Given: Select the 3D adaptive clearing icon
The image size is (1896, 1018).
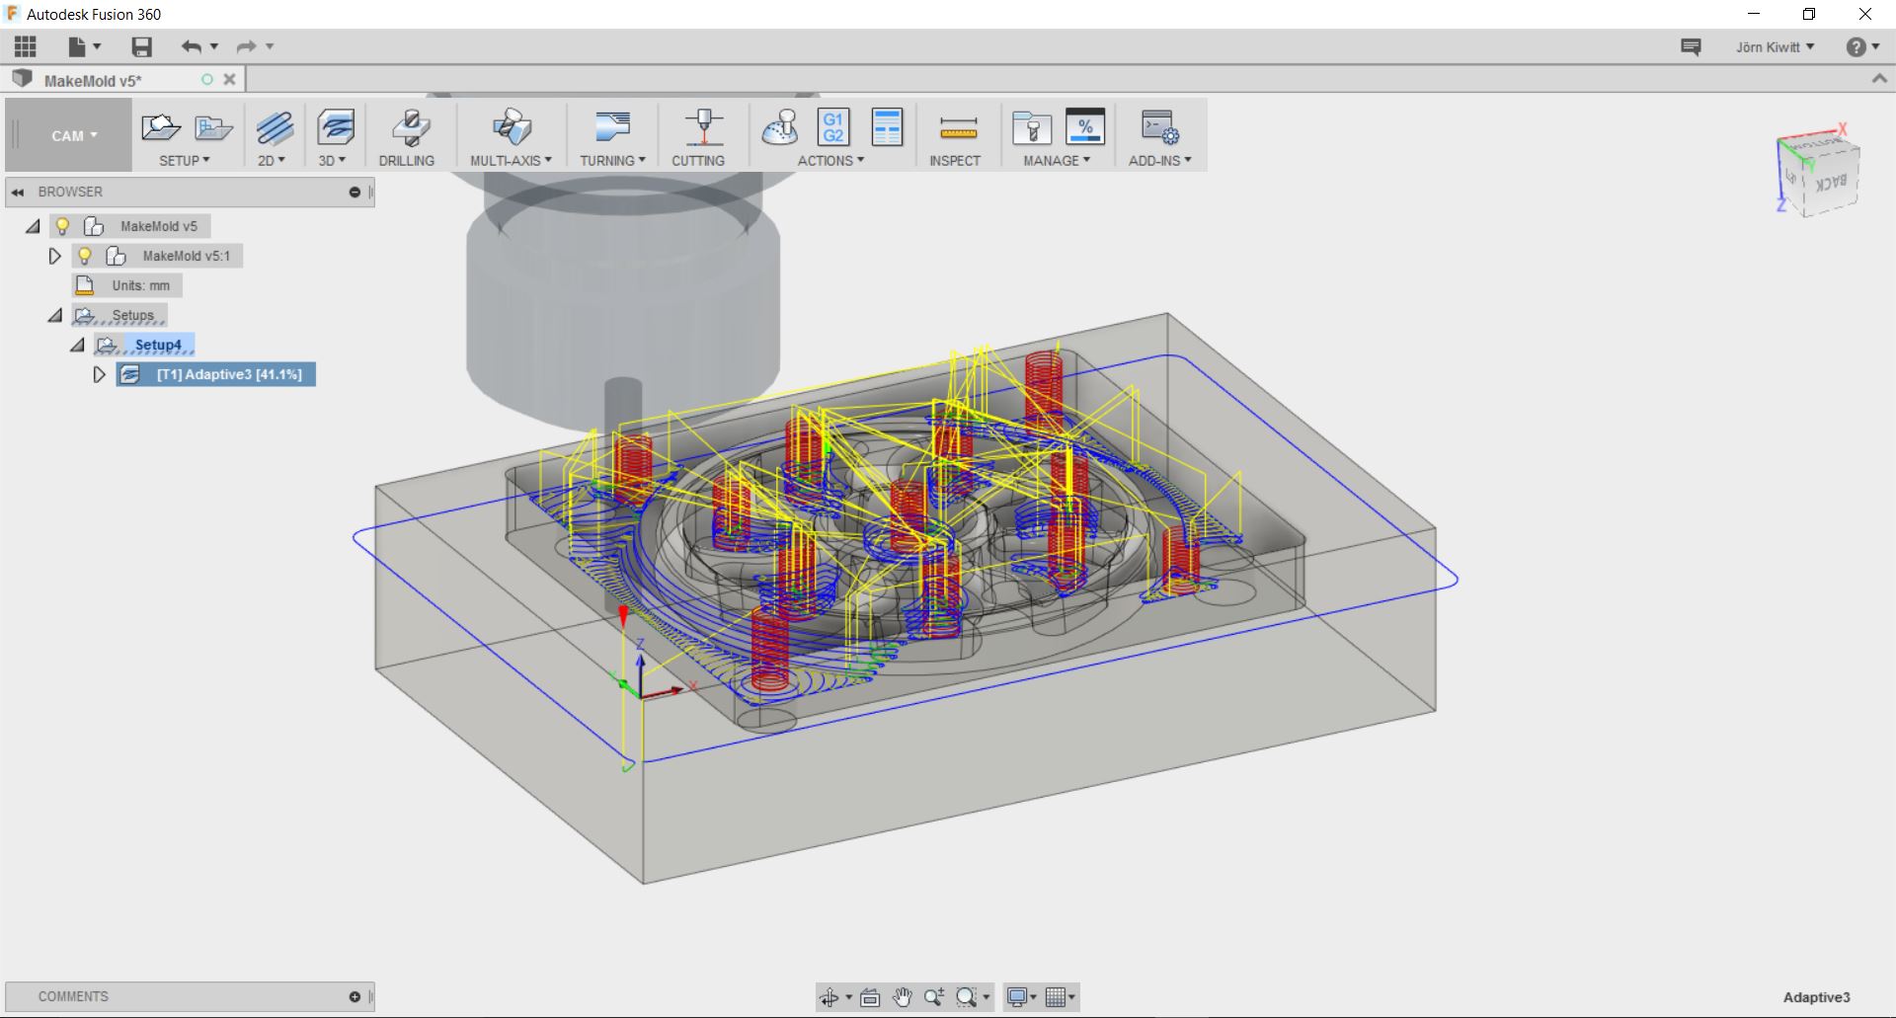Looking at the screenshot, I should coord(336,127).
